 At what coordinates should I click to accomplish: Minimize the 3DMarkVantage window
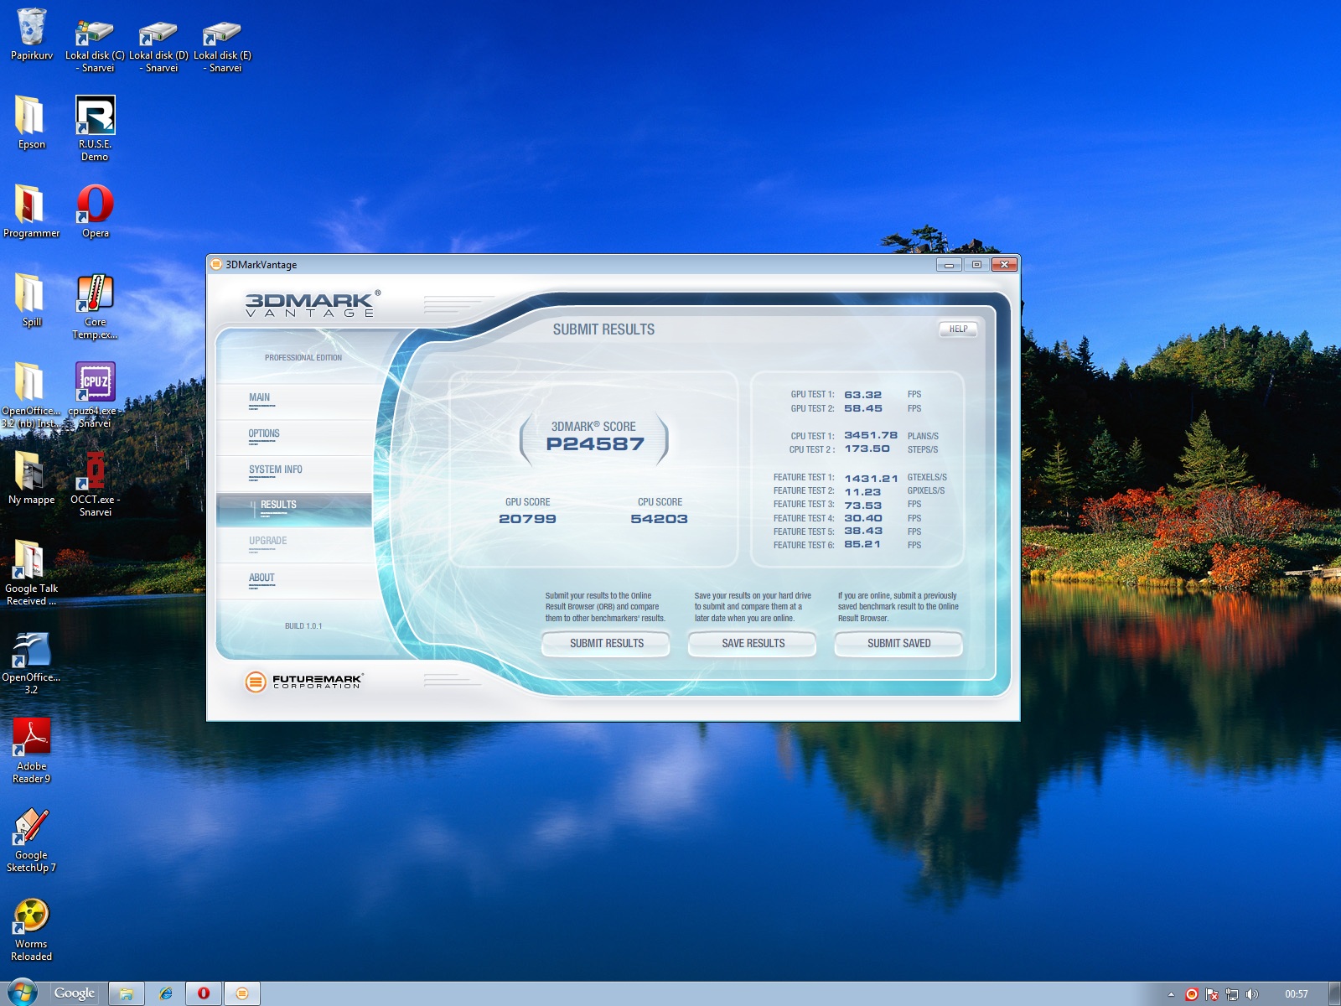949,265
